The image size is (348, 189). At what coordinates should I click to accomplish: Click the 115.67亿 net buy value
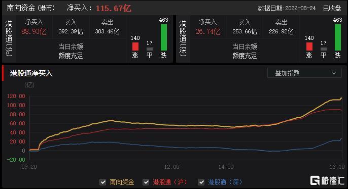click(x=114, y=9)
